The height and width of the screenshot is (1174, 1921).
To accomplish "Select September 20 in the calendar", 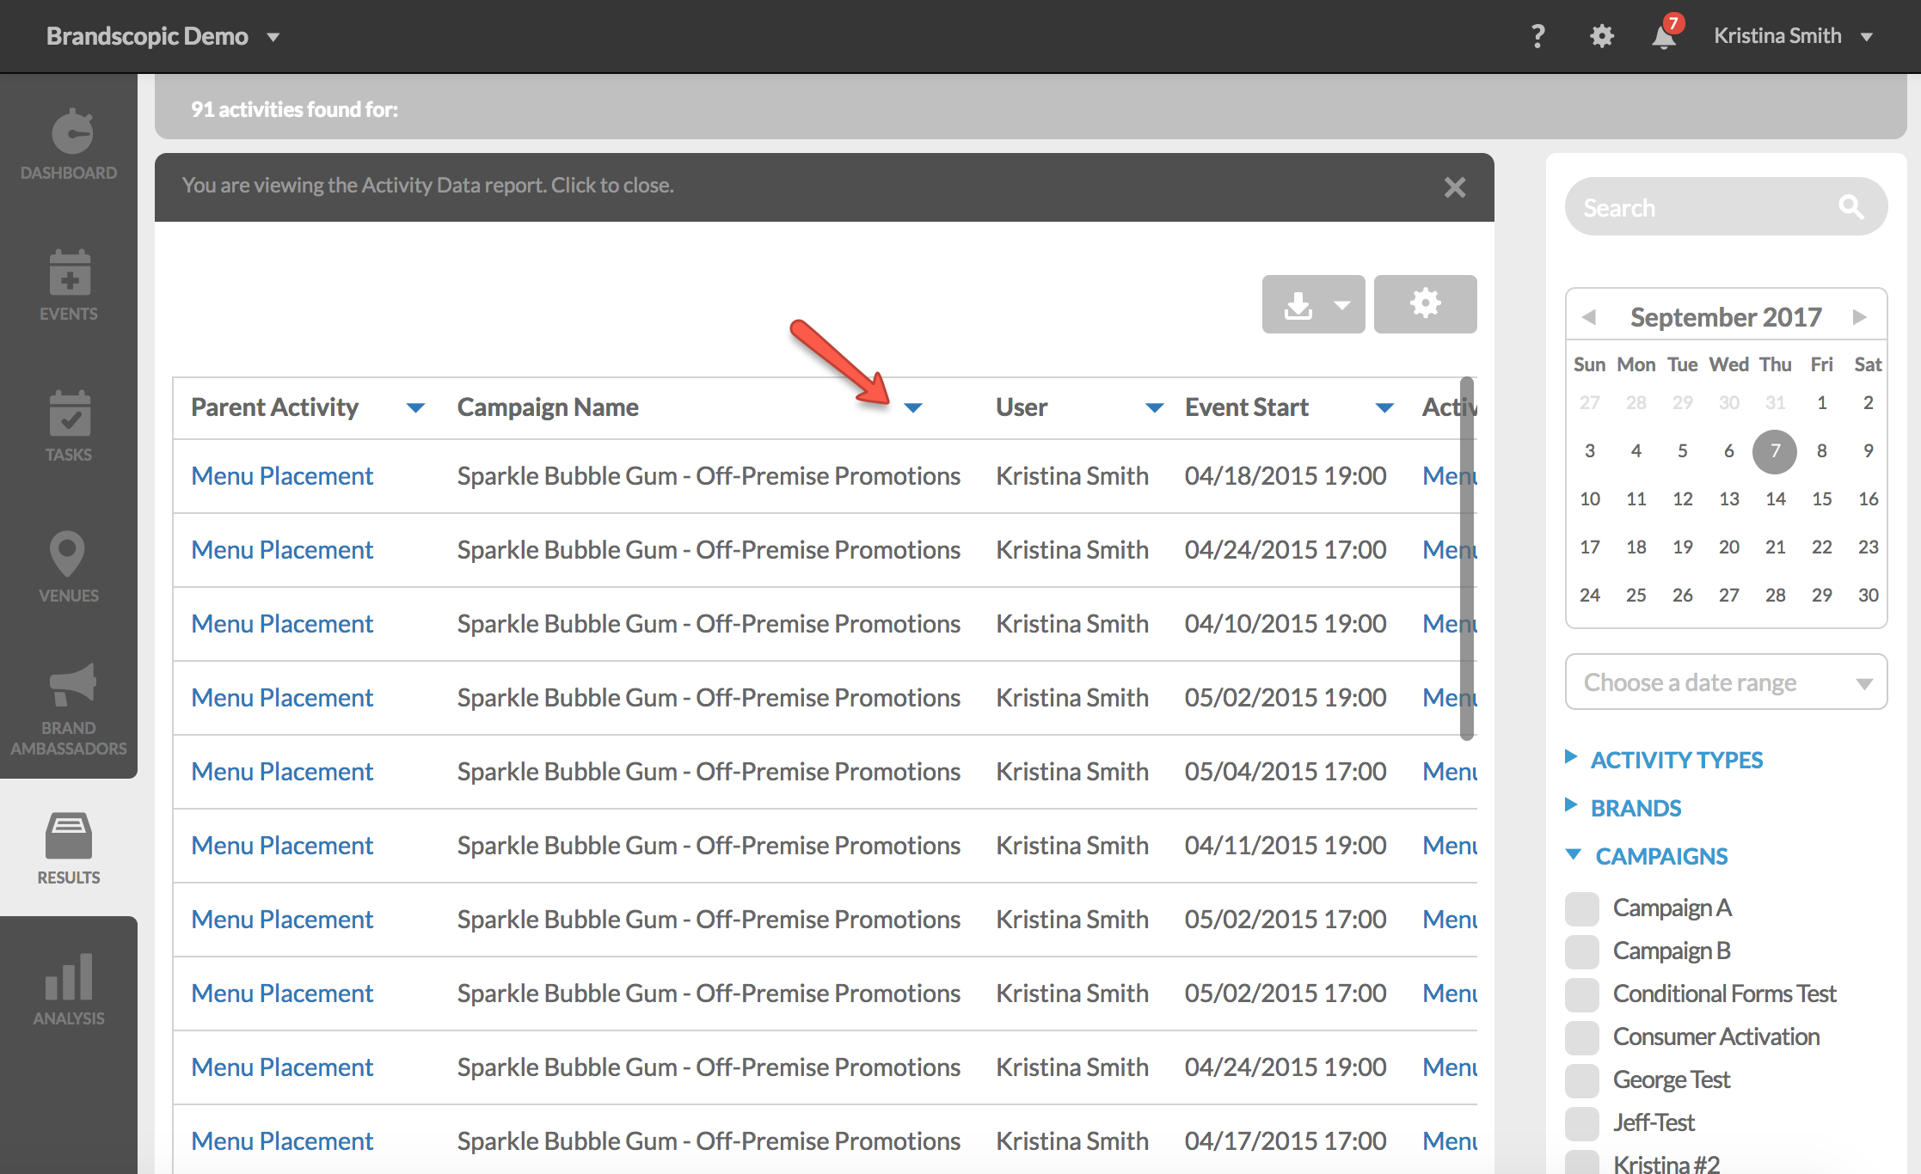I will [x=1728, y=547].
